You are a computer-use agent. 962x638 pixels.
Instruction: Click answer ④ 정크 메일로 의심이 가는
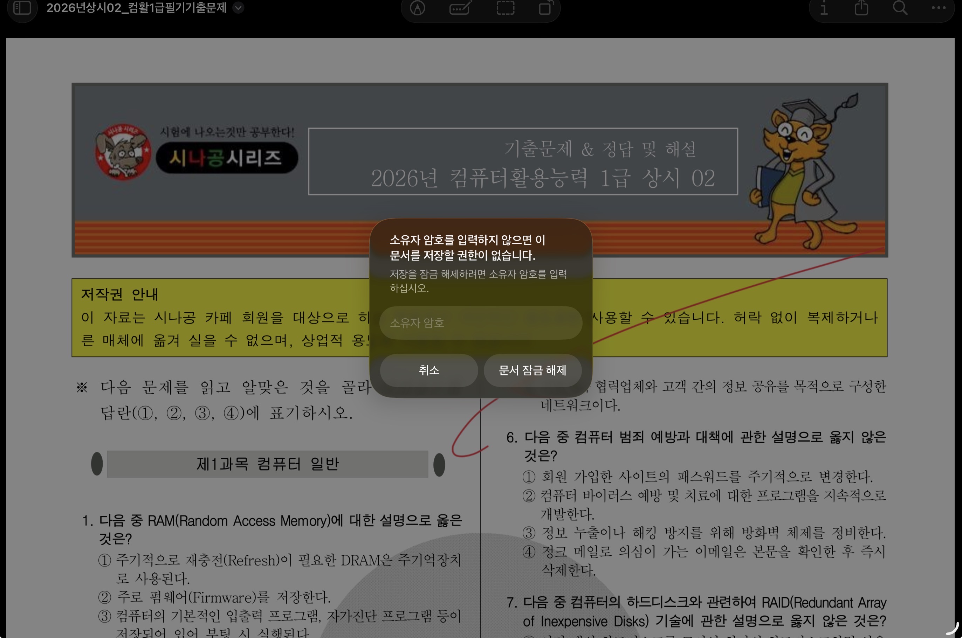tap(704, 561)
